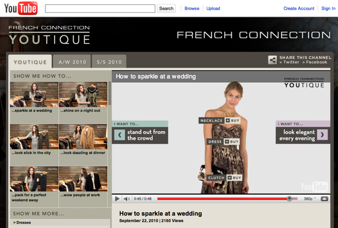Open the S/S 2010 tab
338x228 pixels.
click(109, 62)
